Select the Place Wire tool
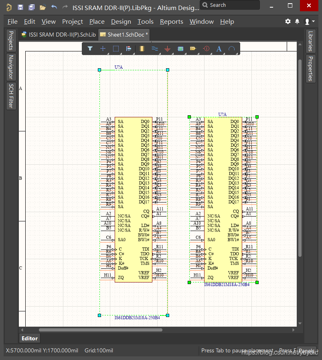The height and width of the screenshot is (360, 322). [155, 49]
